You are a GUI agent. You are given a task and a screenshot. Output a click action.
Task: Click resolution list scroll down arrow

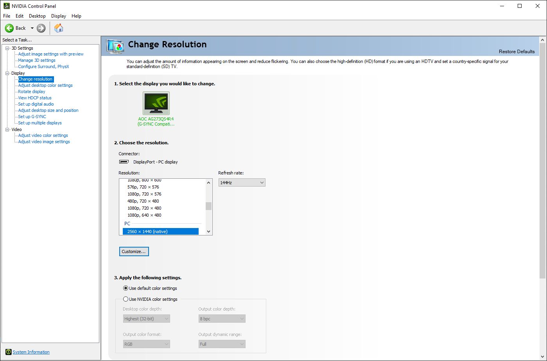208,232
